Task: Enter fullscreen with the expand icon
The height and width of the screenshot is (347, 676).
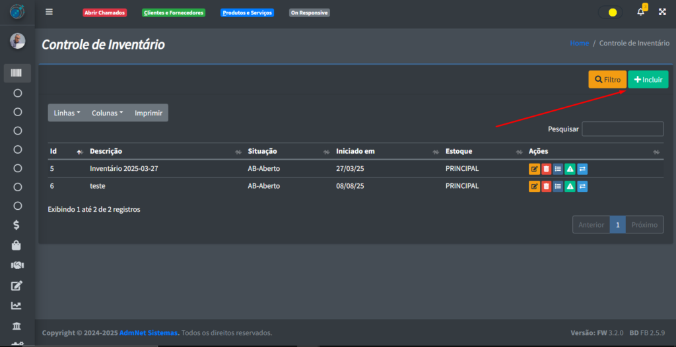Action: (x=662, y=12)
